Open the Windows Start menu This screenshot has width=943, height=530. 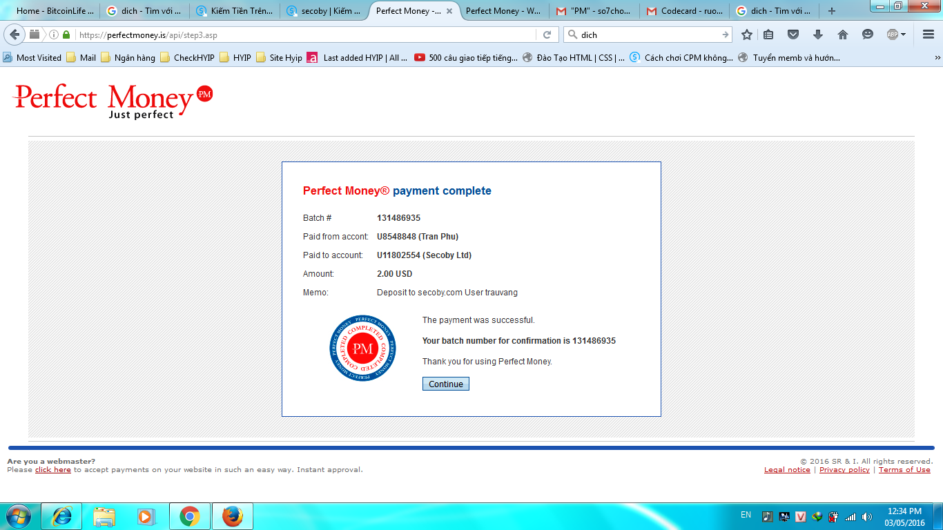[18, 516]
